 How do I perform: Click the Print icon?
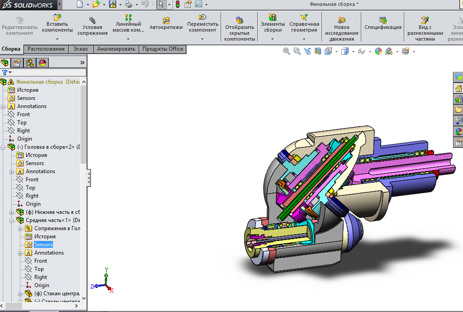click(x=129, y=4)
